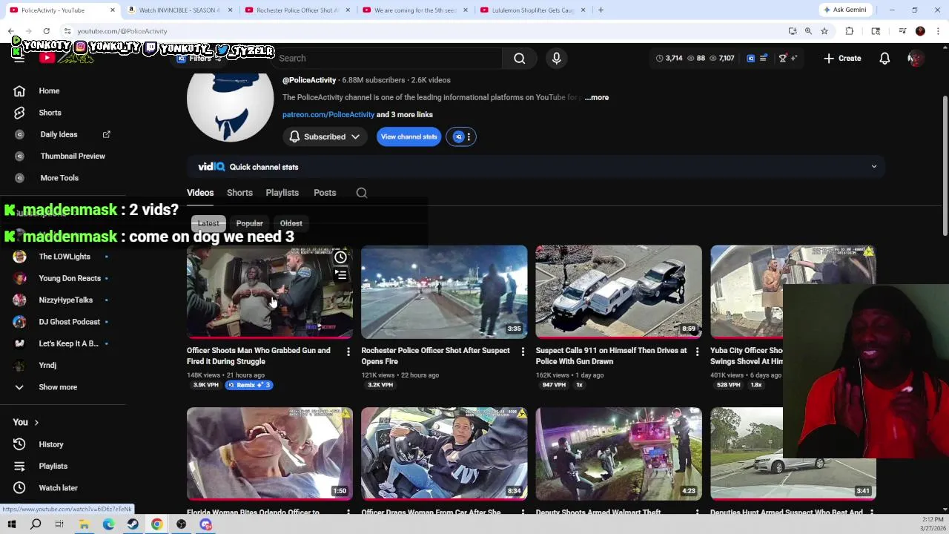Screen dimensions: 949x534
Task: Start voice search with microphone icon
Action: (x=556, y=58)
